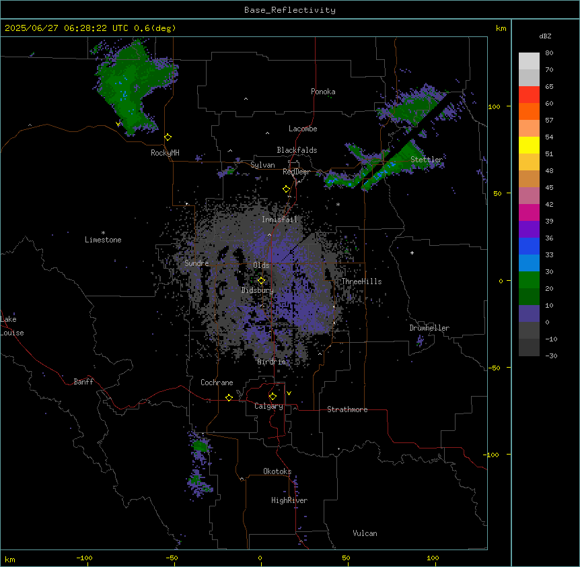580x567 pixels.
Task: Click the white asterisk above Limestone label
Action: [103, 233]
